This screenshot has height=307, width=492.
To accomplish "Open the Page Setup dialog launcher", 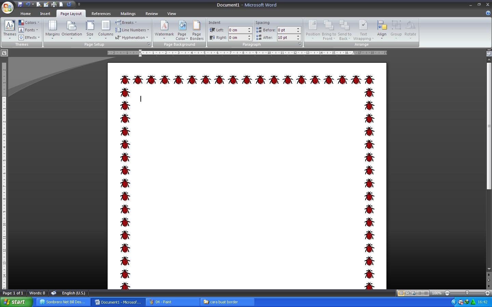I will click(x=148, y=44).
